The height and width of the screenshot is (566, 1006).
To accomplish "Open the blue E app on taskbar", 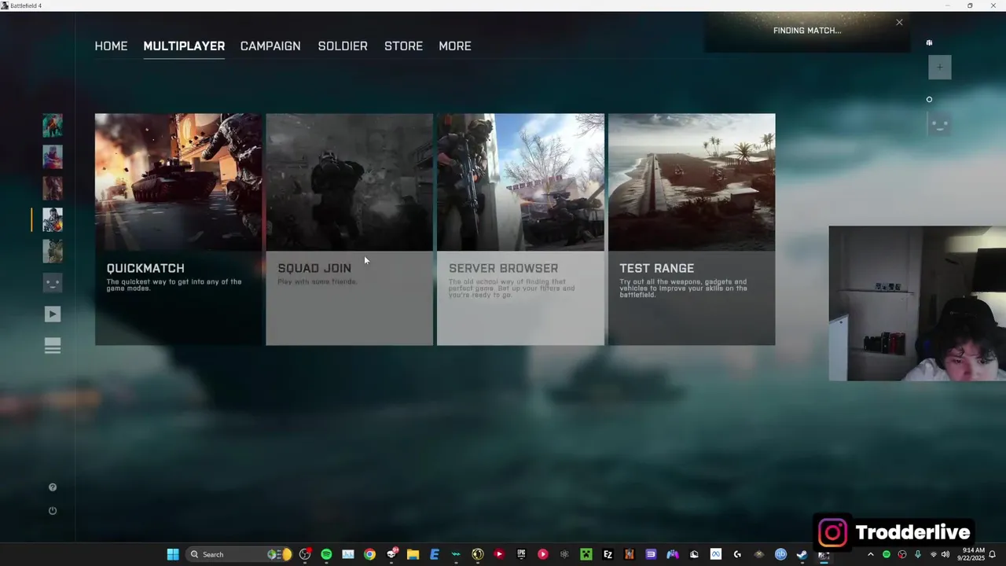I will coord(434,554).
